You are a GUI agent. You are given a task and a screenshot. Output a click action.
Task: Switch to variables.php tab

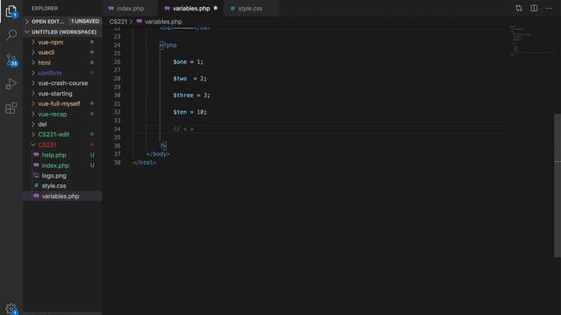click(x=191, y=8)
